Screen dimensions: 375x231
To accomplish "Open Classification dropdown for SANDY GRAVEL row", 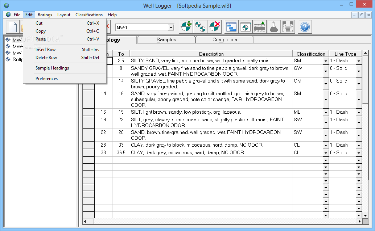I will pyautogui.click(x=326, y=71).
